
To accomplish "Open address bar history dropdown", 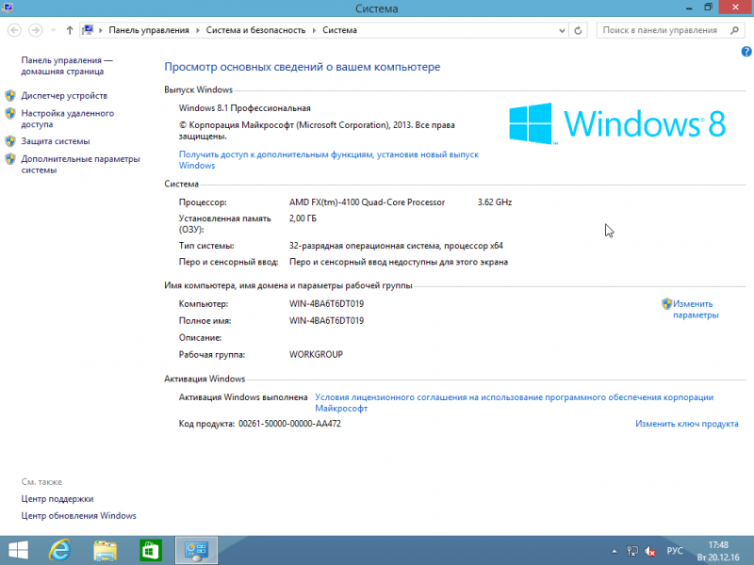I will pos(562,30).
